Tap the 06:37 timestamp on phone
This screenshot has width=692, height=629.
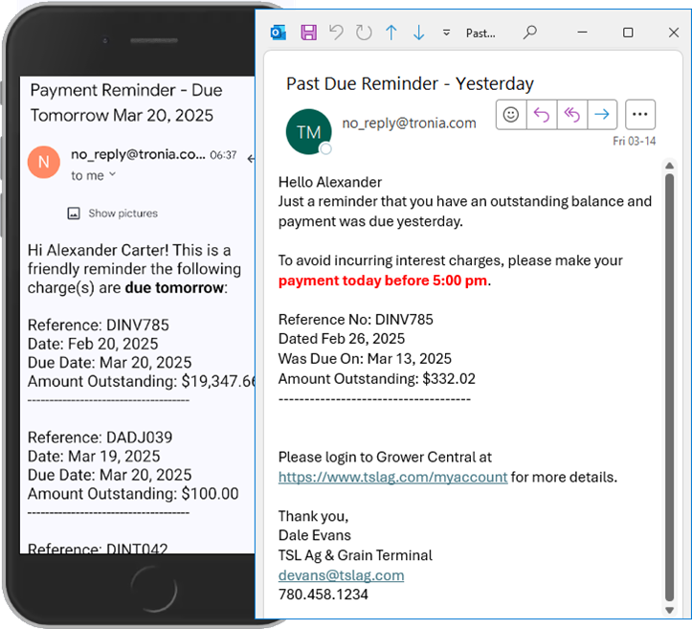(223, 155)
